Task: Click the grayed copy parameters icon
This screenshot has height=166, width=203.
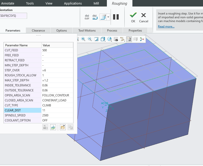Action: (71, 127)
